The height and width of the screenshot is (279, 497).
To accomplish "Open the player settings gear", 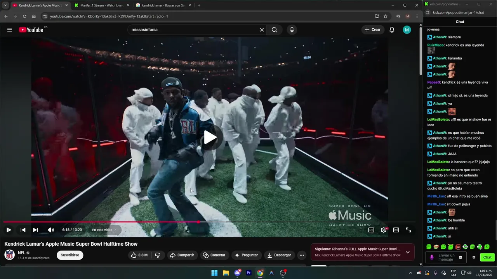I will pyautogui.click(x=384, y=230).
